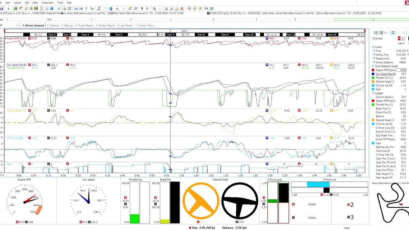The width and height of the screenshot is (409, 230).
Task: Click the save disk icon
Action: point(2,8)
